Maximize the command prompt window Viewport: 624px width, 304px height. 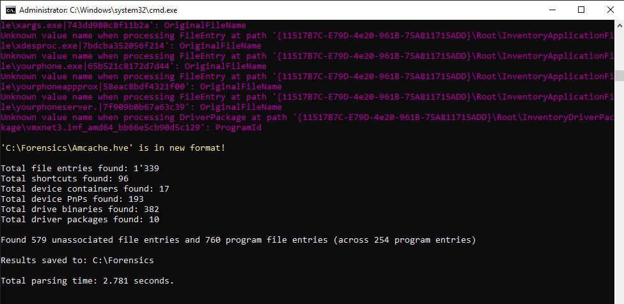pos(581,10)
